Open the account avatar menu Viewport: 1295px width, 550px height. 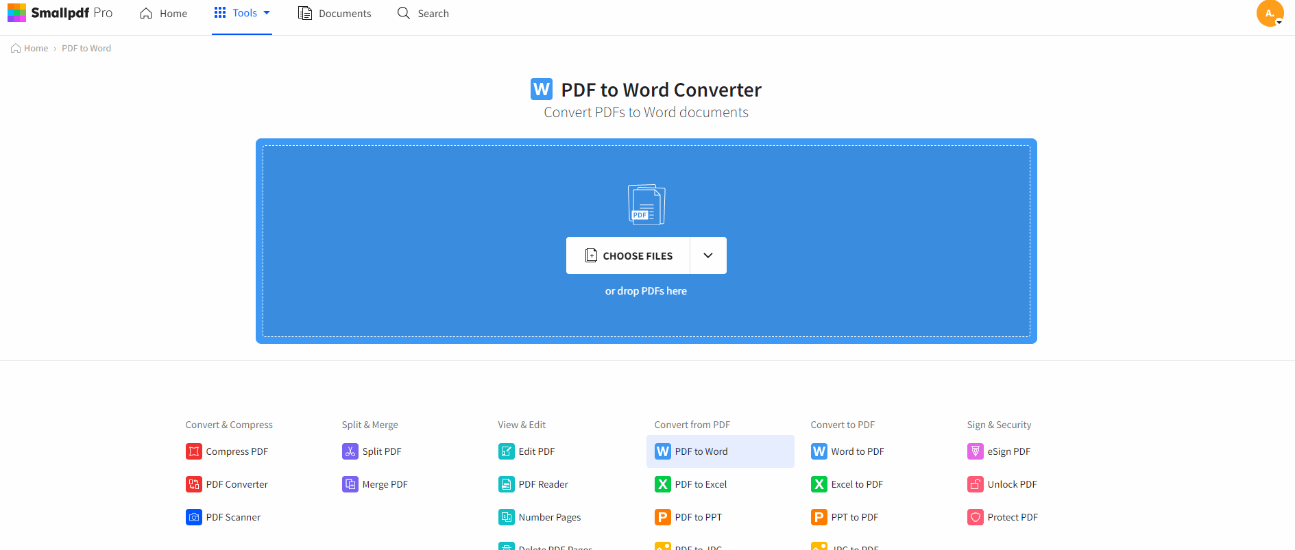(x=1270, y=13)
